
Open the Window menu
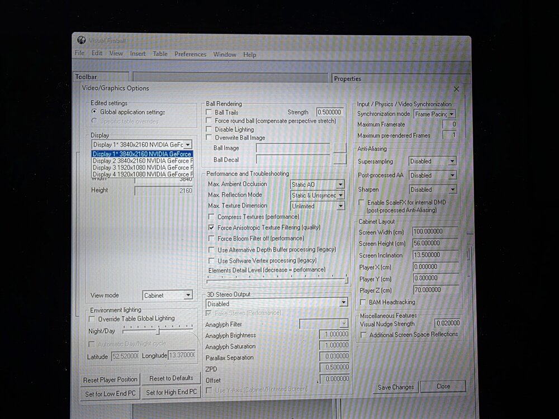pos(225,55)
